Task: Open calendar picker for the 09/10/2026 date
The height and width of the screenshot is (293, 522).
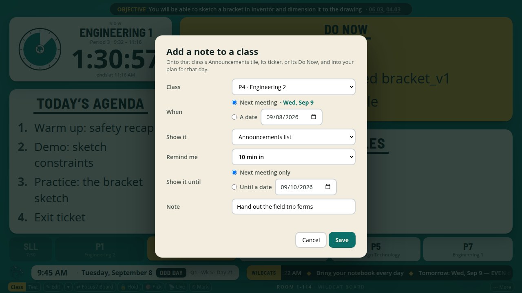Action: (328, 187)
